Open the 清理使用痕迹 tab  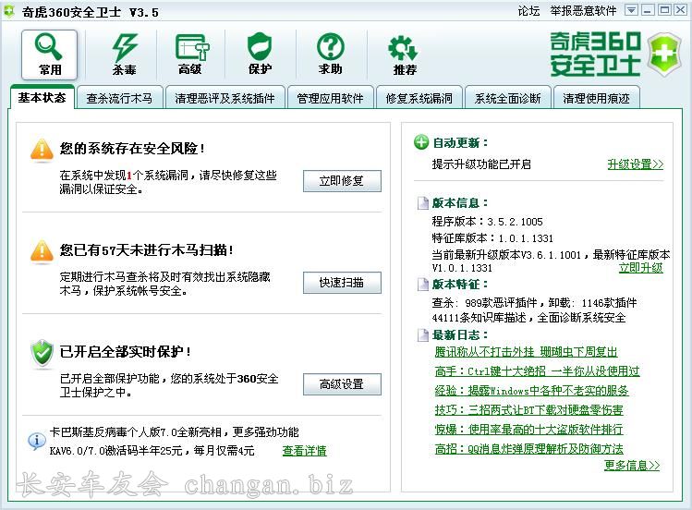(596, 98)
